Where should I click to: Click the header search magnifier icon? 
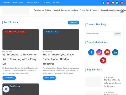[122, 11]
